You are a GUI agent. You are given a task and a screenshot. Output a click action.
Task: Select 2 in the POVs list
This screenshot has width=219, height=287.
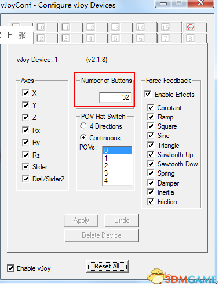point(118,166)
